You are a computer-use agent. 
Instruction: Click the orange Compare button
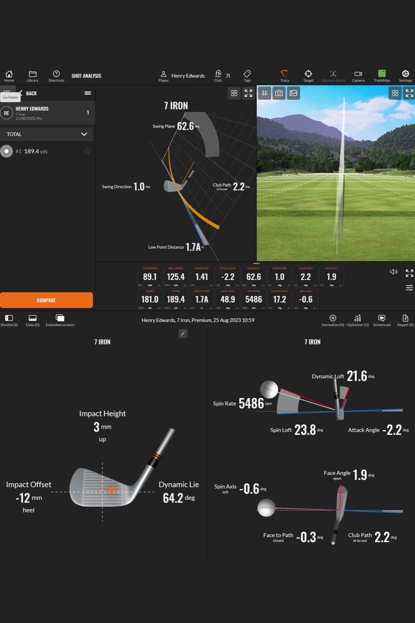pyautogui.click(x=46, y=300)
